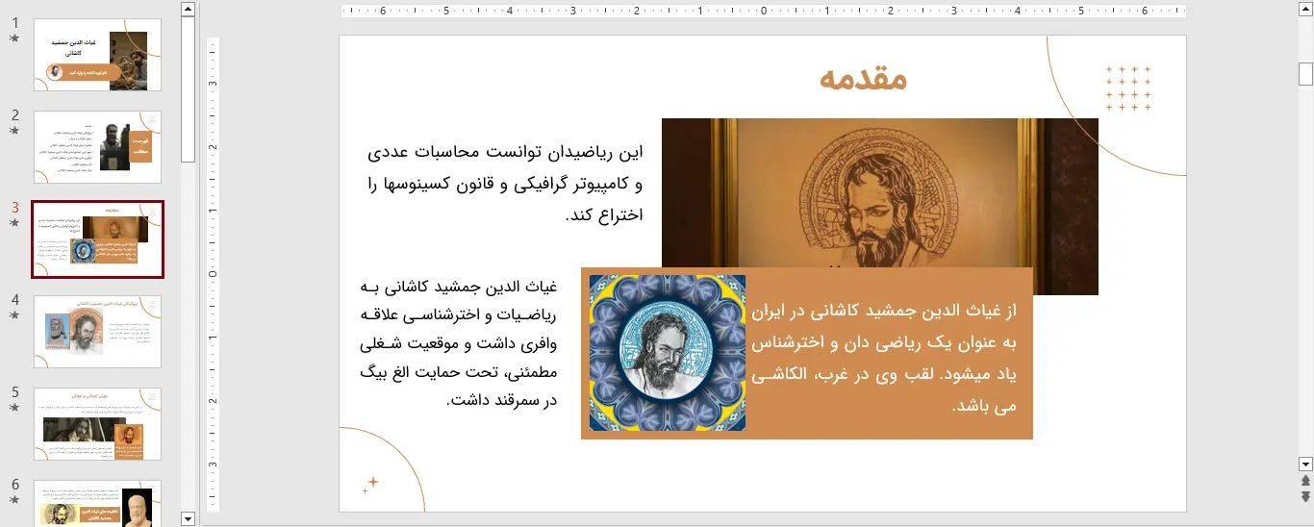Select the circular mosaic portrait image
Viewport: 1314px width, 527px height.
(667, 353)
